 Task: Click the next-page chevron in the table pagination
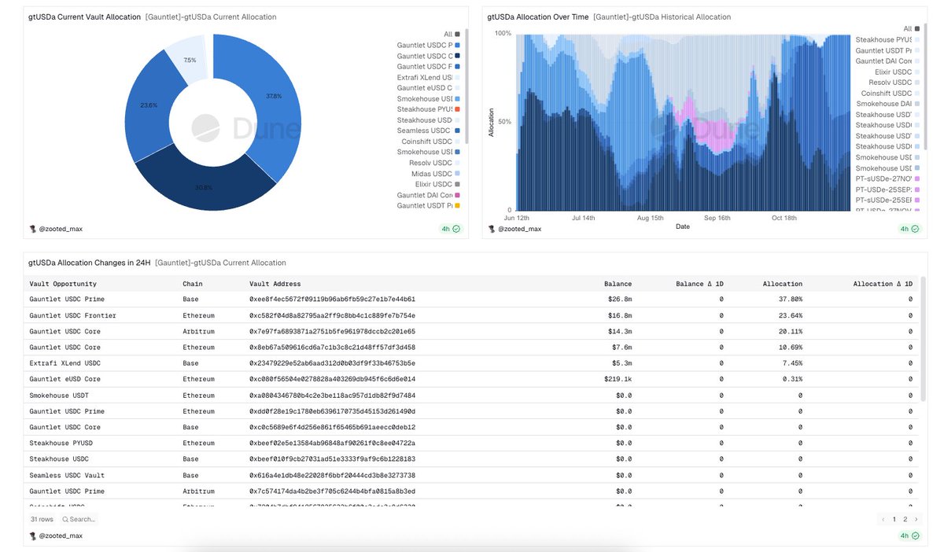click(x=915, y=519)
